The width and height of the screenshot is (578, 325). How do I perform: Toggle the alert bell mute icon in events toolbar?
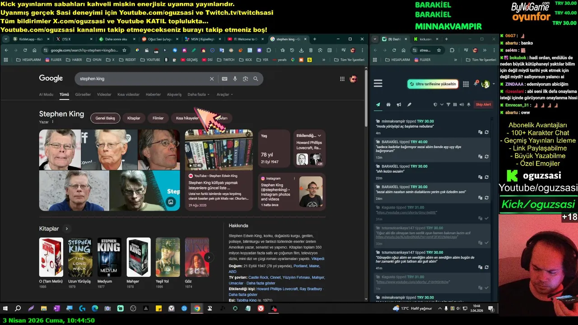click(x=469, y=105)
